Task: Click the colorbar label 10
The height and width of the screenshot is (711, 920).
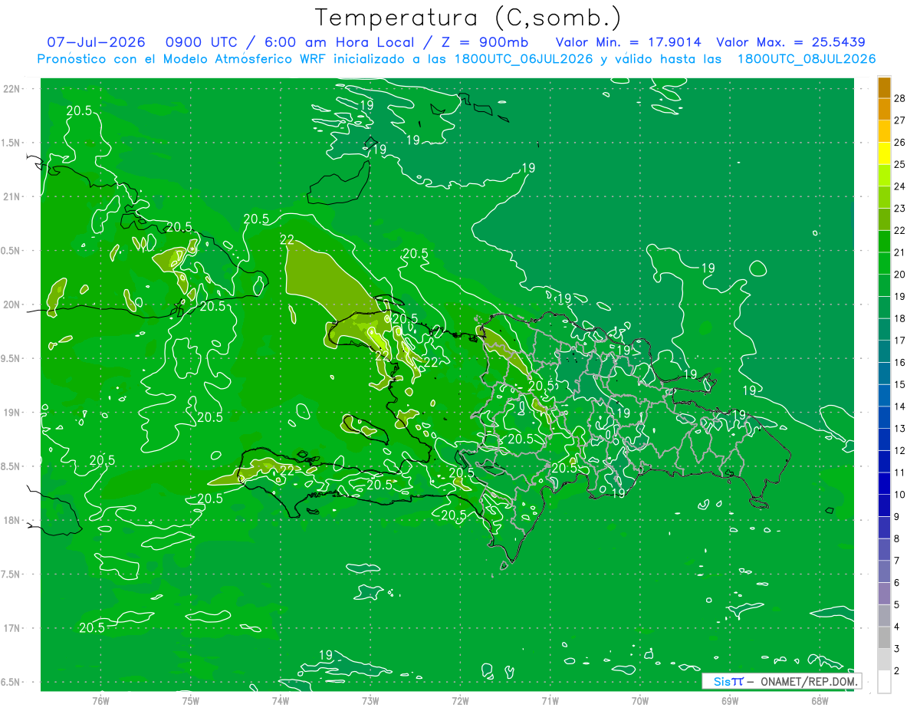Action: coord(901,495)
